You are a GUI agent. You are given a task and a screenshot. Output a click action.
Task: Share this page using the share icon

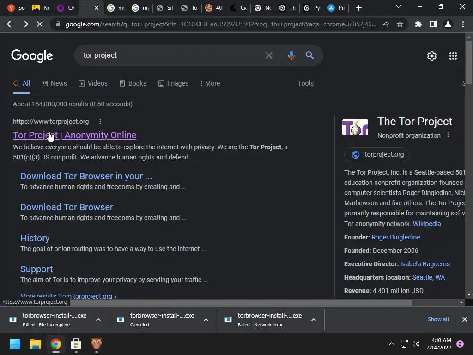385,24
